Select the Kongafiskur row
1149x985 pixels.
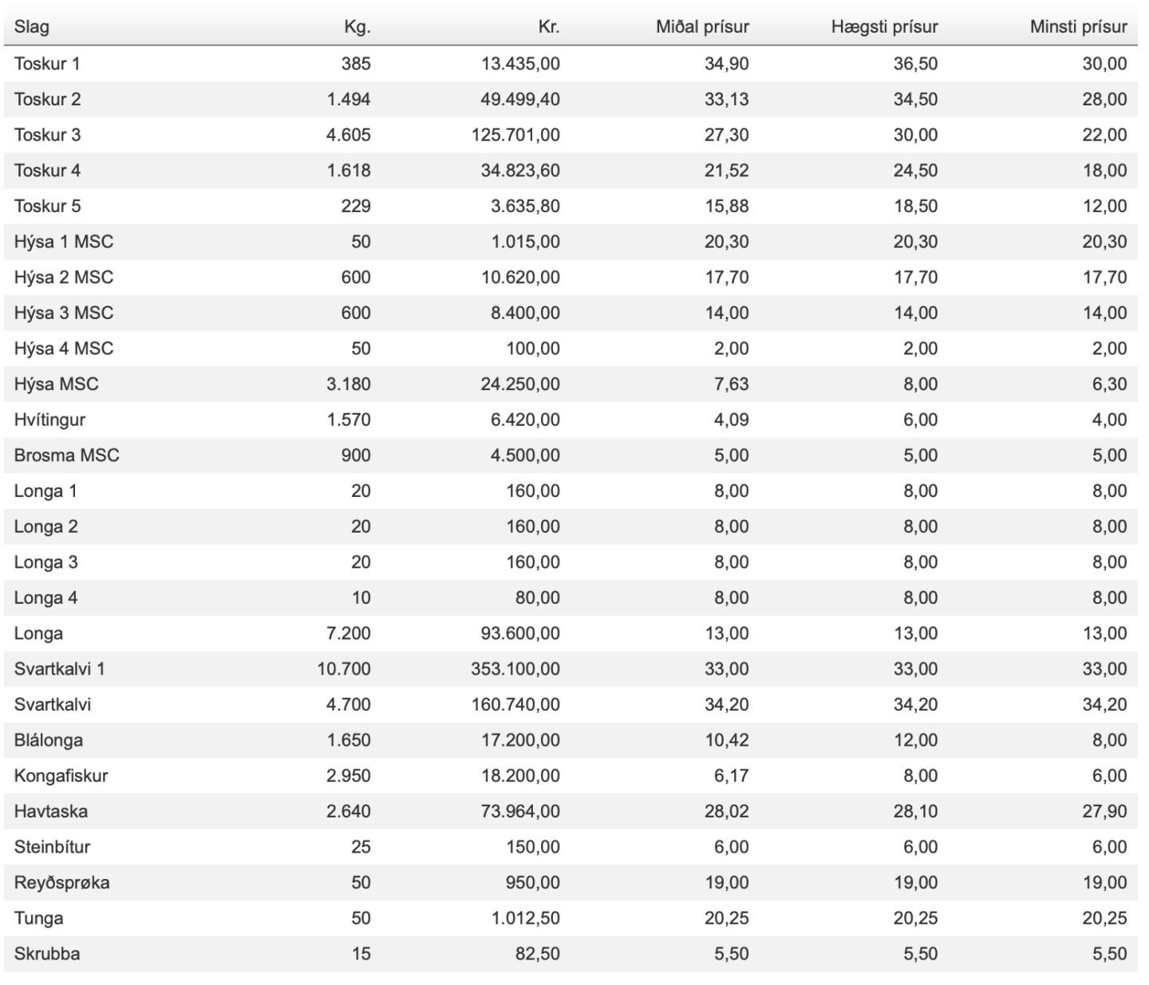click(571, 776)
